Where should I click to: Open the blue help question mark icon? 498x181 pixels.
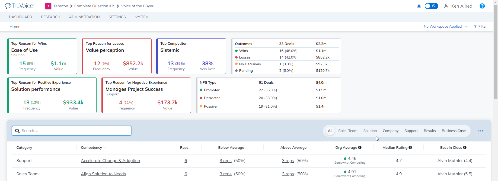click(482, 6)
